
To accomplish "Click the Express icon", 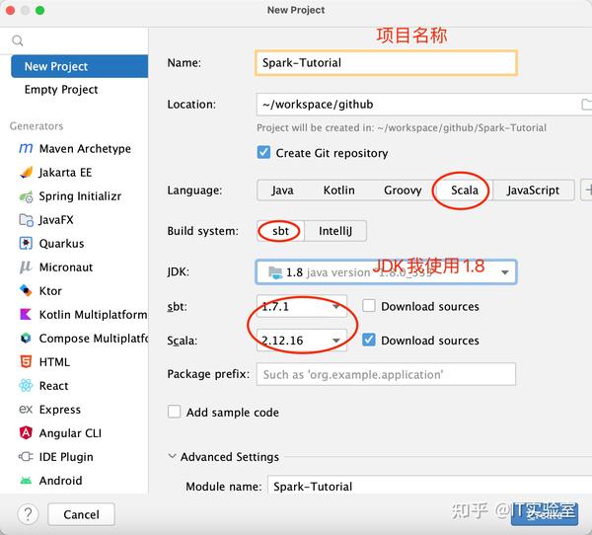I will pyautogui.click(x=26, y=410).
